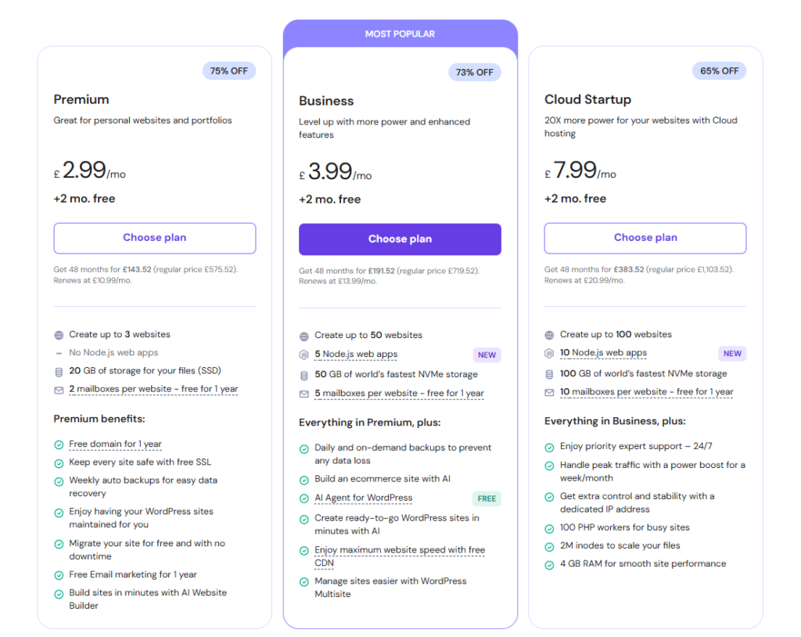Click the globe icon beside "Create up to 100 websites"

tap(550, 334)
